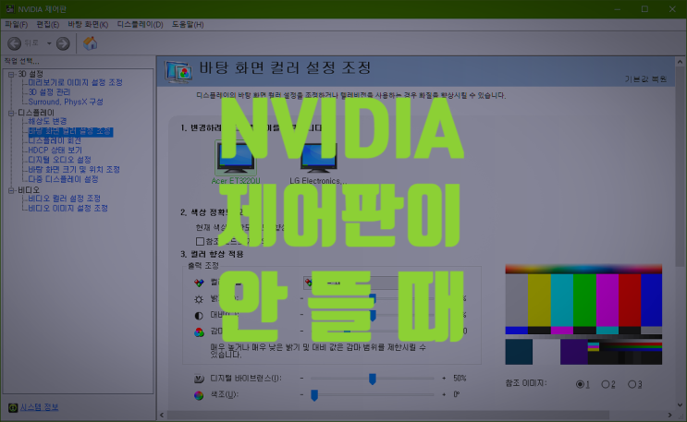Screen dimensions: 687x422
Task: Click the color bars reference image
Action: (583, 315)
